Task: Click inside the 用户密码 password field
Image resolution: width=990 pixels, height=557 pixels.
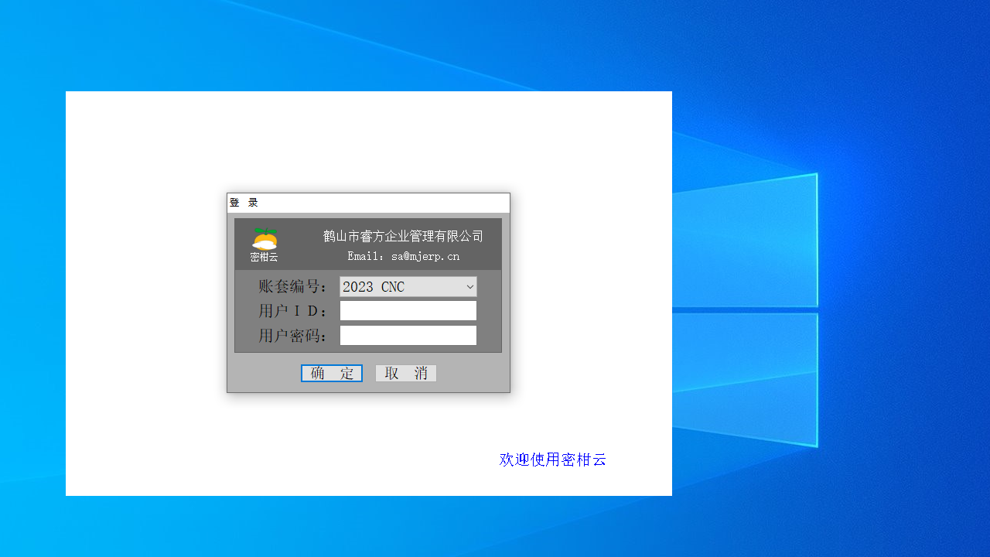Action: coord(408,335)
